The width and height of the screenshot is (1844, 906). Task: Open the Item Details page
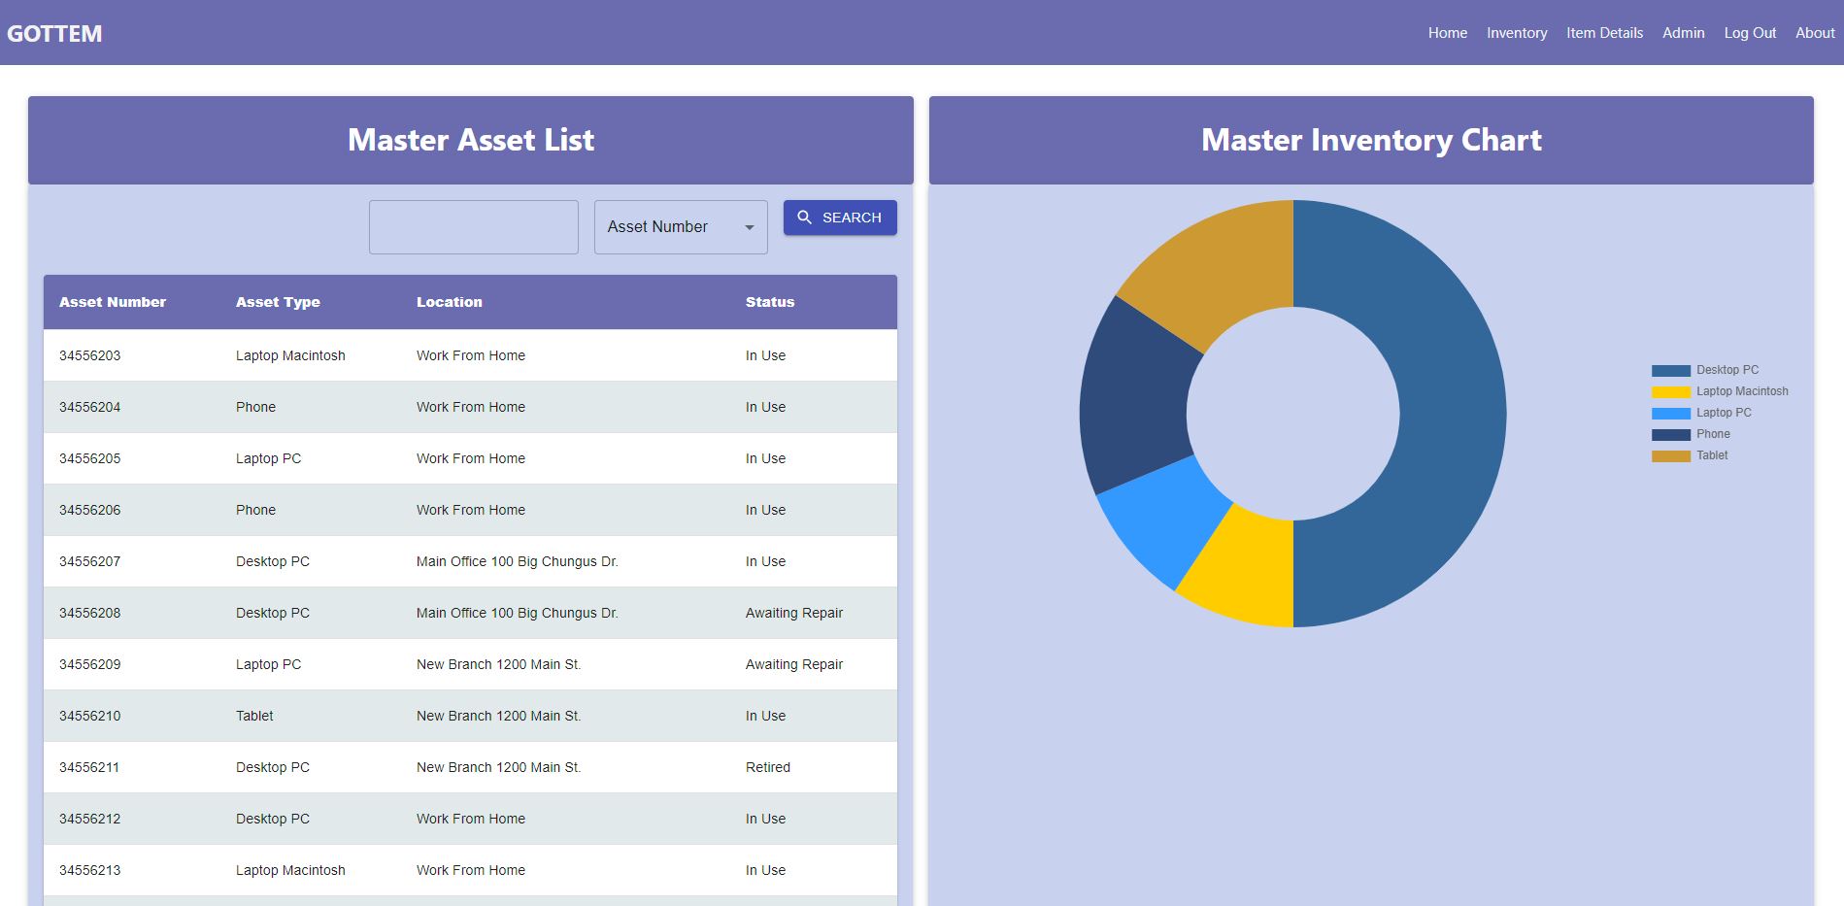click(x=1604, y=33)
